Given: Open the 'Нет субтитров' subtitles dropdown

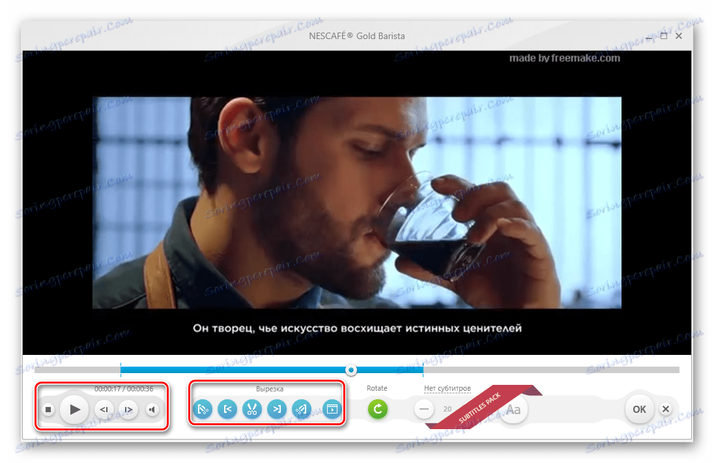Looking at the screenshot, I should 447,388.
